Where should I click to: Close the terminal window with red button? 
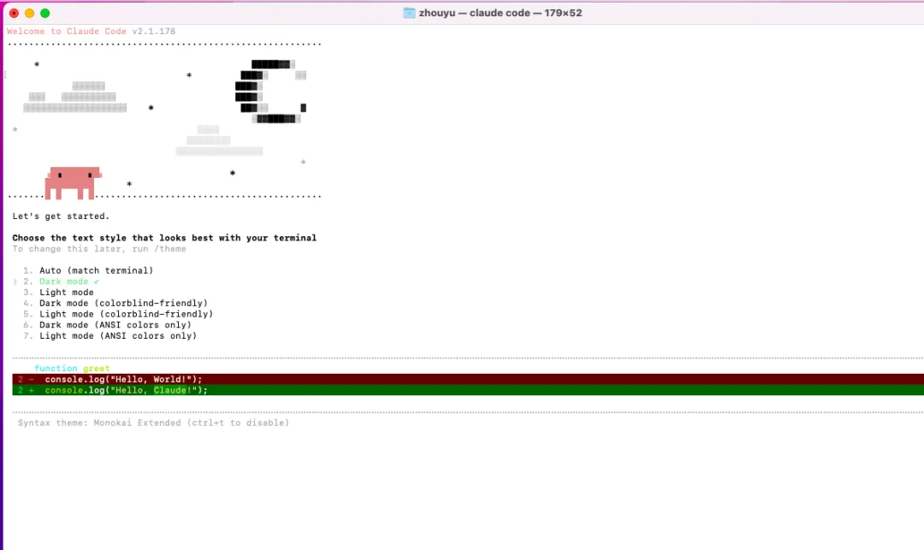click(x=15, y=13)
